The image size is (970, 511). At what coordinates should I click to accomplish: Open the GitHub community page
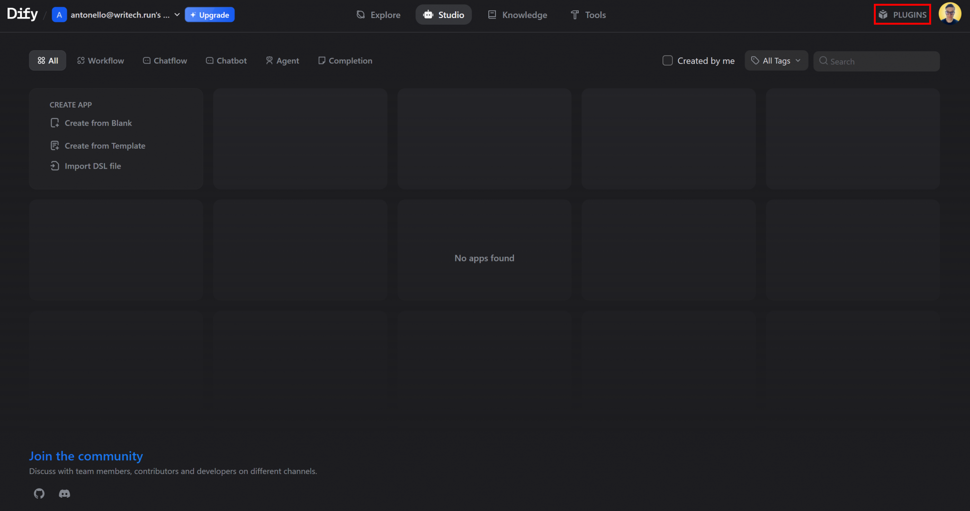click(x=39, y=493)
